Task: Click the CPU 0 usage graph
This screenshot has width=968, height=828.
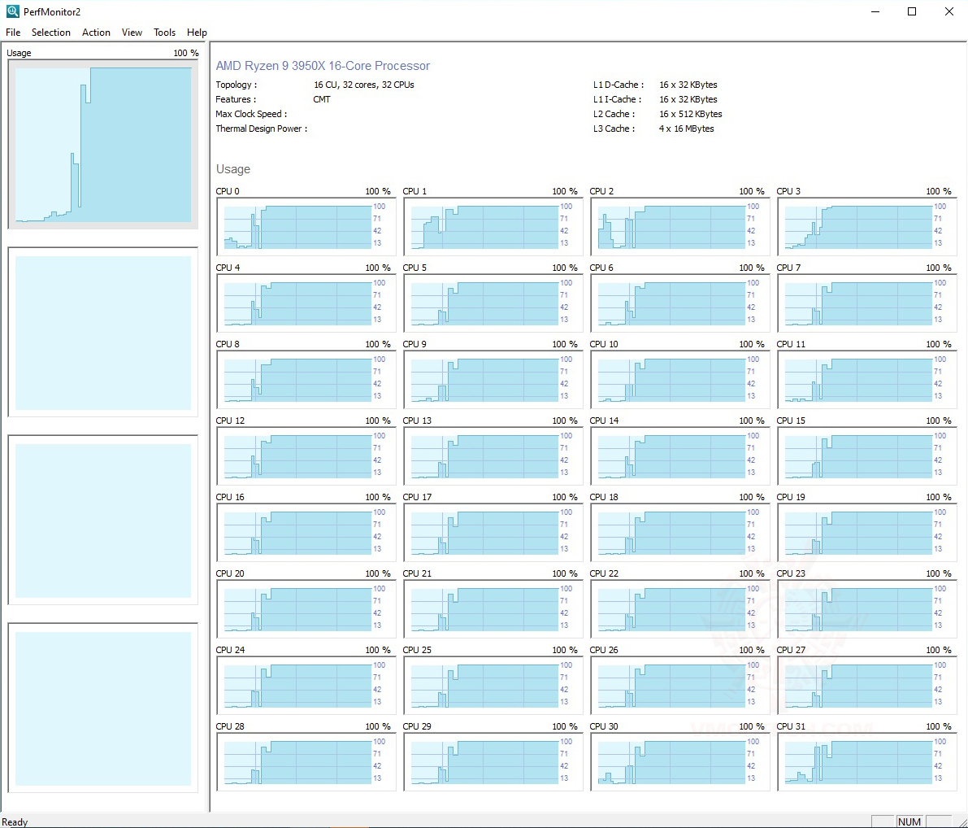Action: 306,227
